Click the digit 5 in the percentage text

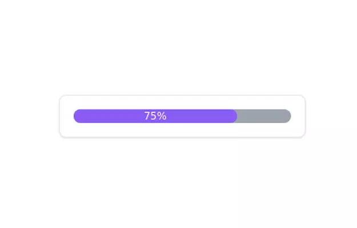[x=154, y=116]
